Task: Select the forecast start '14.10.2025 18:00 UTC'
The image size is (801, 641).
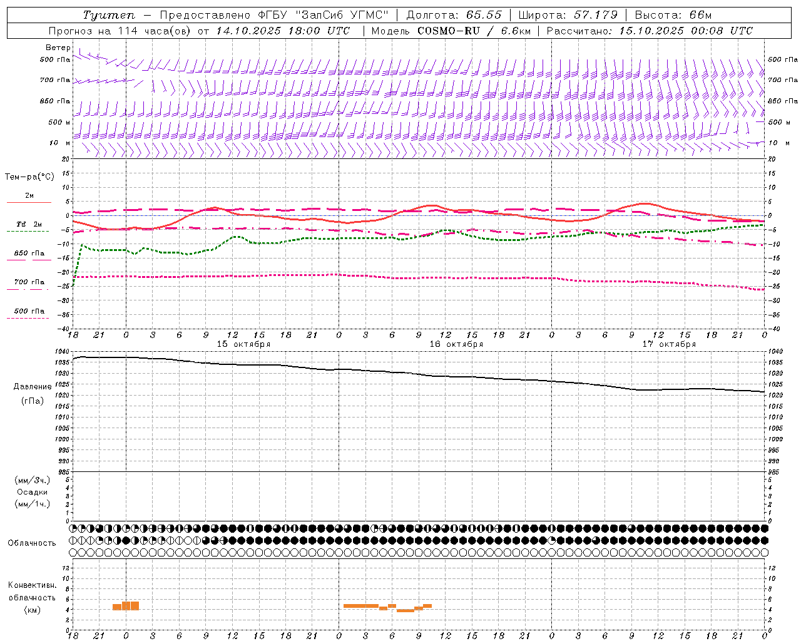Action: click(x=283, y=31)
